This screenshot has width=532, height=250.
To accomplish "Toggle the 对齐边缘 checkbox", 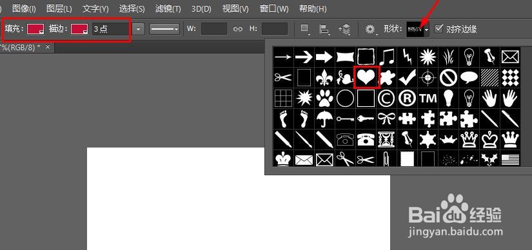I will 439,28.
